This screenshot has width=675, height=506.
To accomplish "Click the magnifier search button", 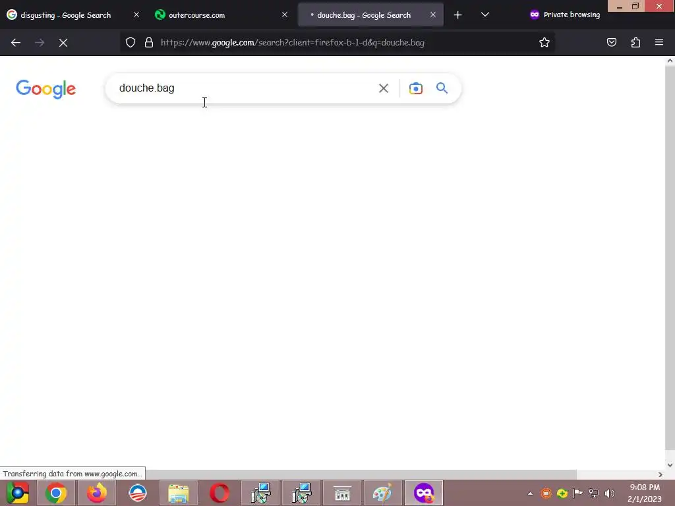I will 442,88.
